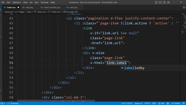The width and height of the screenshot is (186, 105).
Task: Click warnings count in status bar
Action: click(x=3, y=103)
